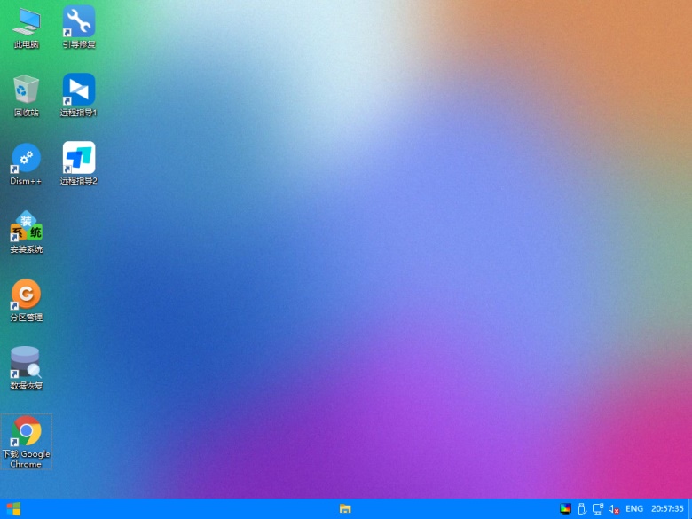Viewport: 692px width, 519px height.
Task: Click the 回收站 recycle bin icon
Action: pos(27,90)
